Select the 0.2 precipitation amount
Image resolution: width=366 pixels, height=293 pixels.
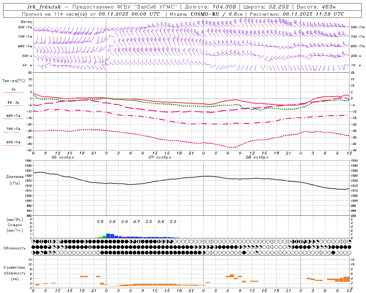tap(173, 222)
